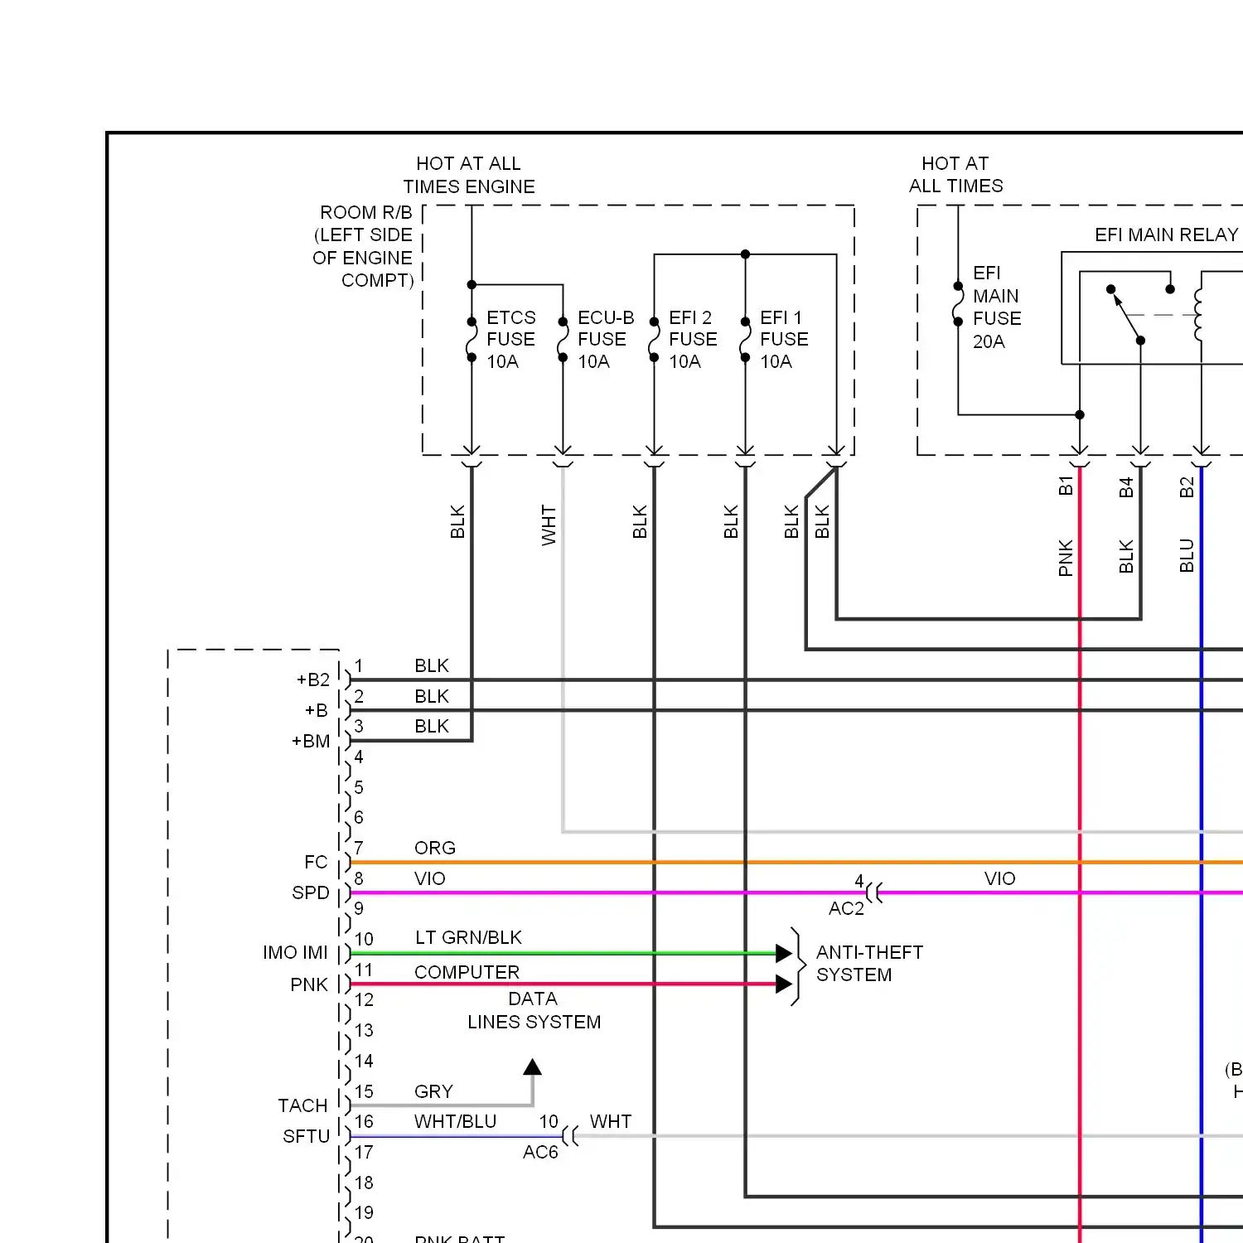Viewport: 1243px width, 1243px height.
Task: Select the "AC2" connector label
Action: coord(846,908)
